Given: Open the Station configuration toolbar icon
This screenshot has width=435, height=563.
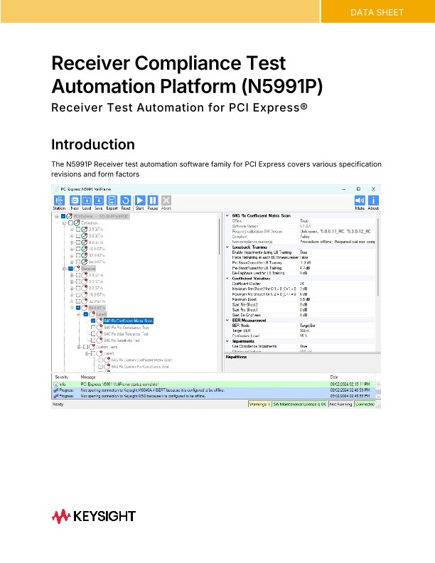Looking at the screenshot, I should [x=59, y=200].
